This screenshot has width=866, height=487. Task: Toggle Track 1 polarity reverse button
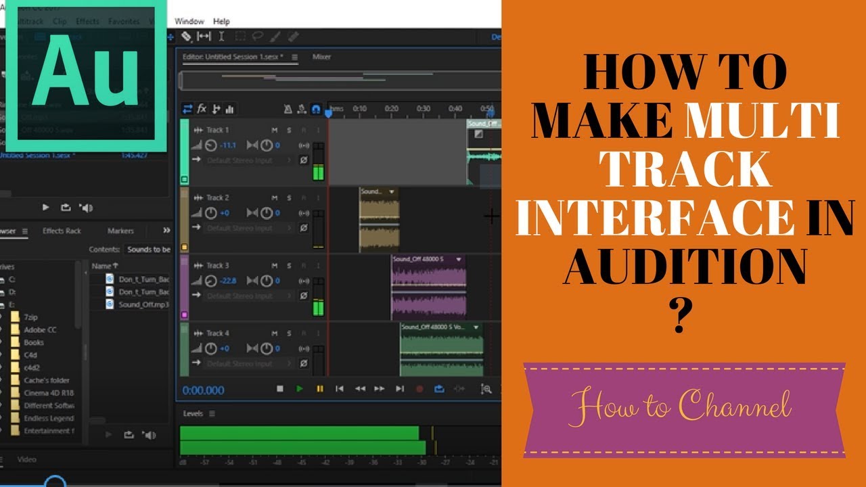click(303, 160)
